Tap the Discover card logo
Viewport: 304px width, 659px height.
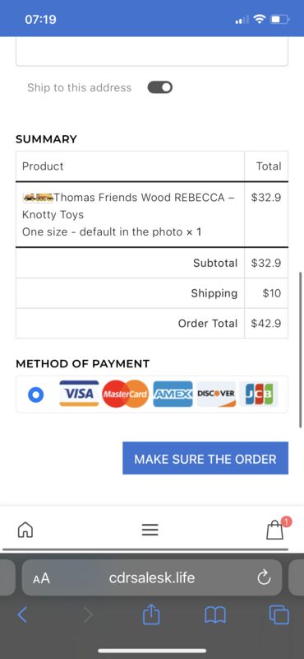coord(216,395)
